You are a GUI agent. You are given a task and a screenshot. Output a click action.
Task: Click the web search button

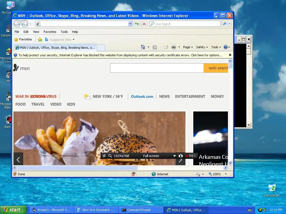point(216,68)
